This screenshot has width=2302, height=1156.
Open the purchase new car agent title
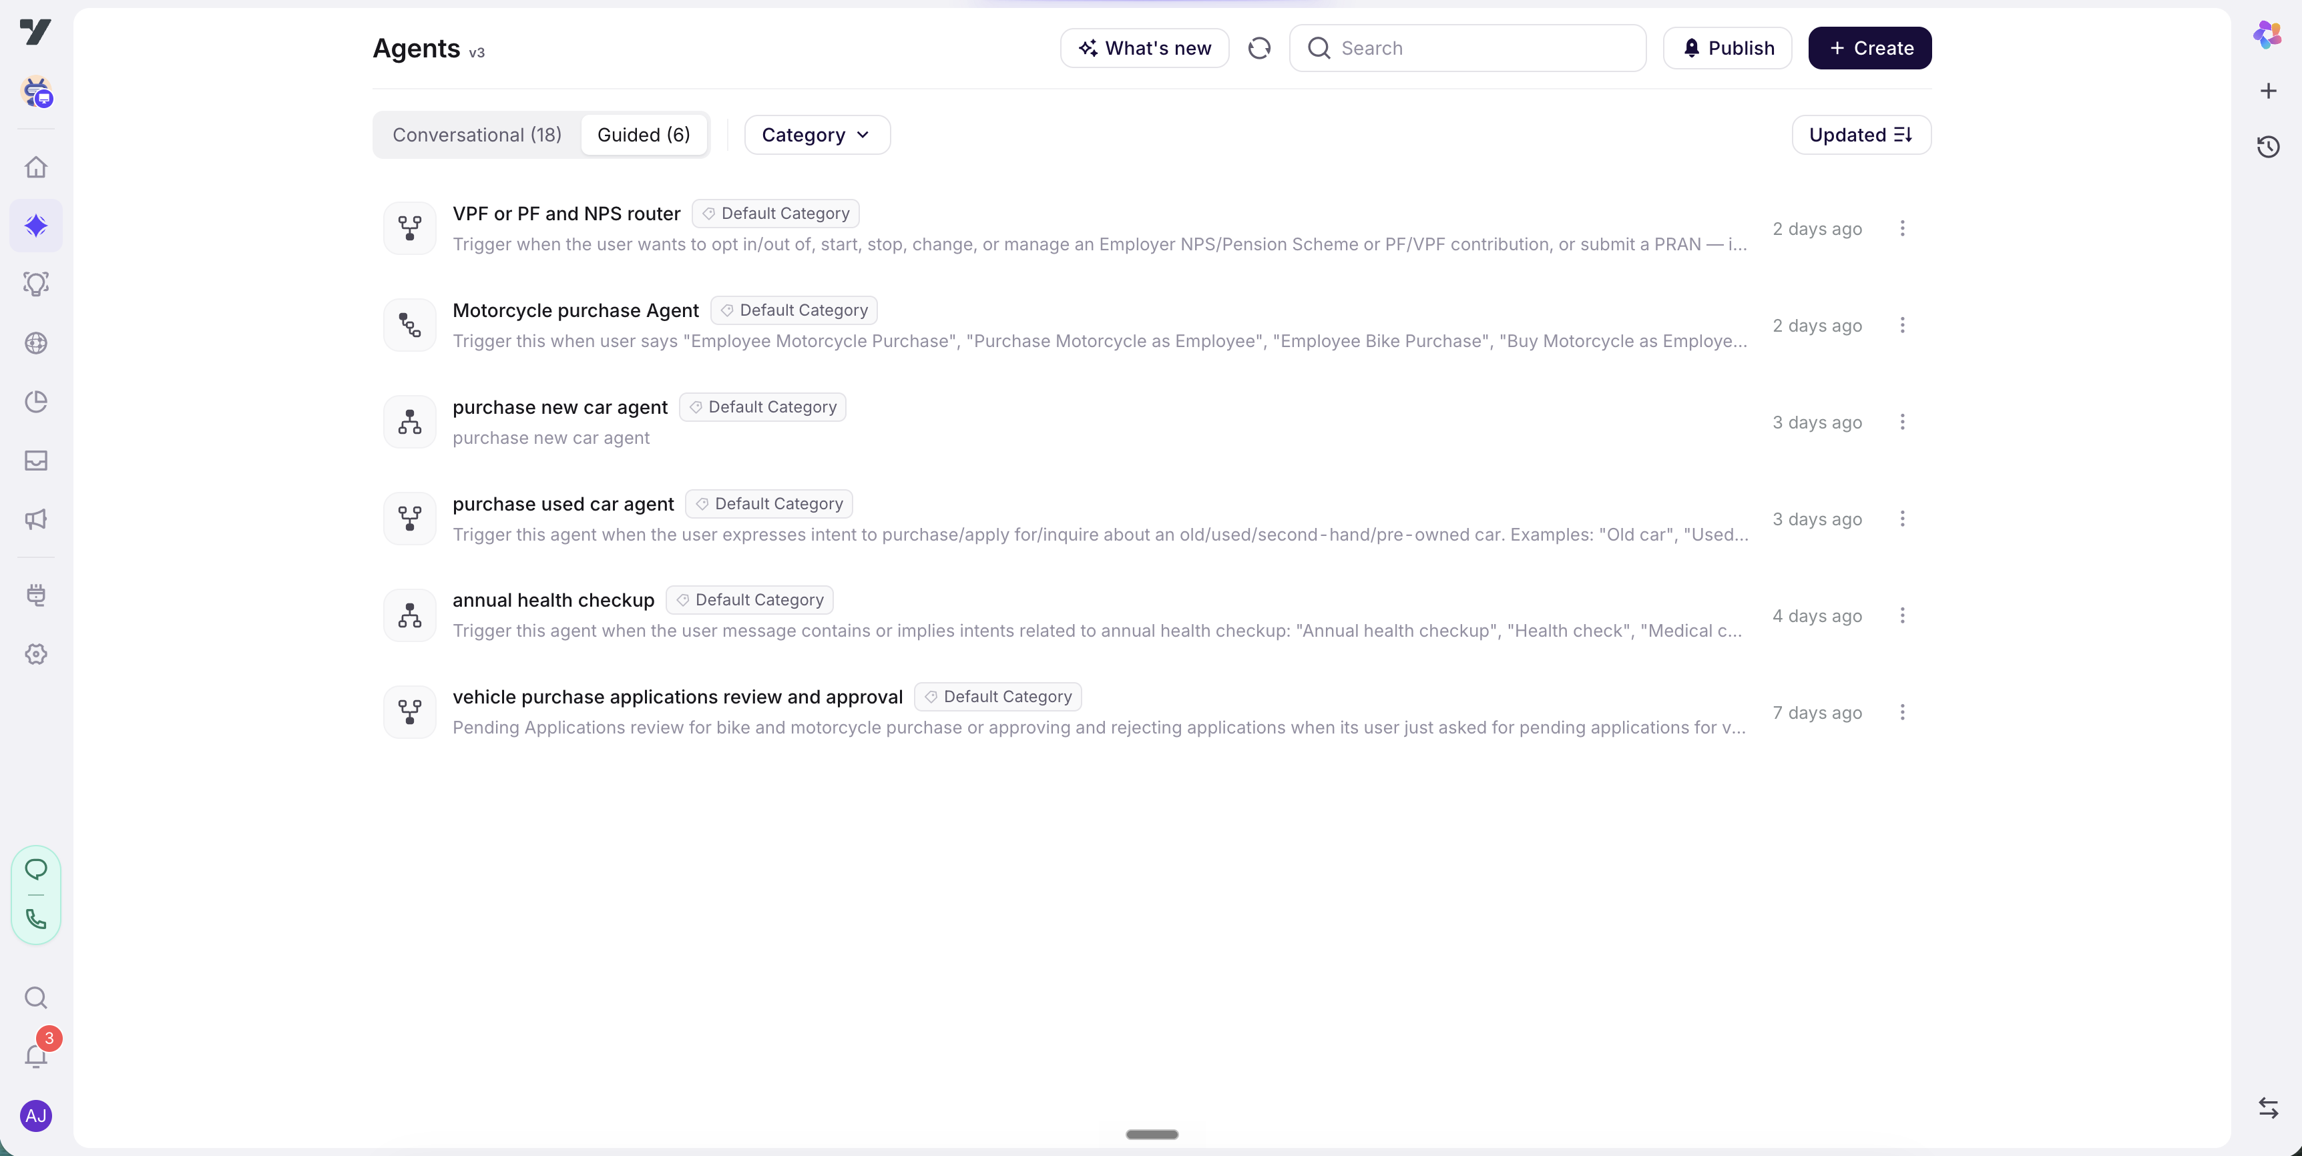[559, 407]
